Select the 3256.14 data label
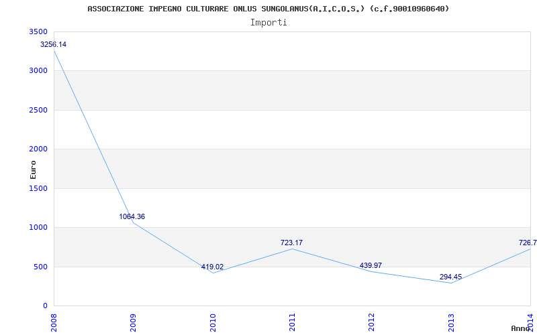Screen dimensions: 537x335 [54, 44]
